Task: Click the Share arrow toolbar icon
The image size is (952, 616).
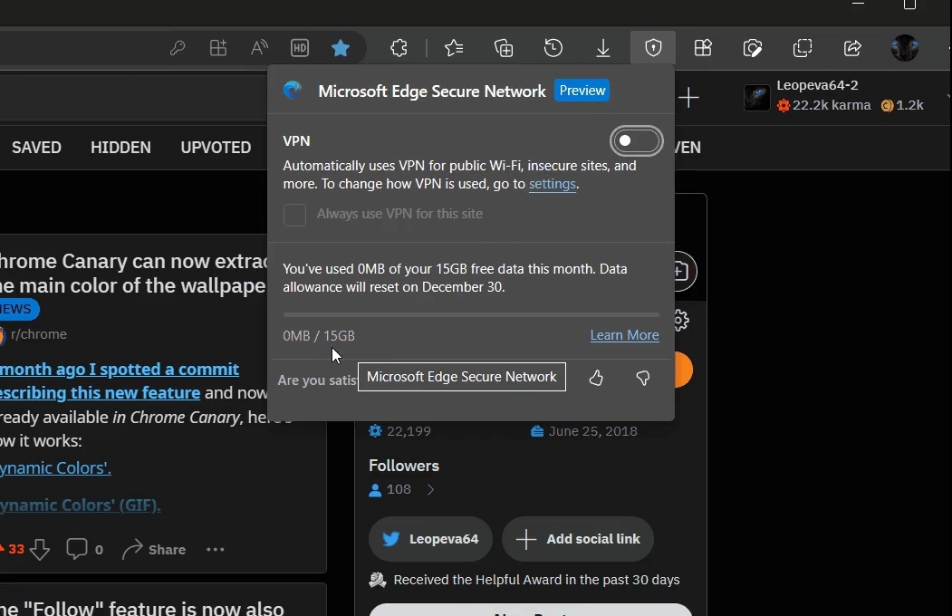Action: (x=852, y=48)
